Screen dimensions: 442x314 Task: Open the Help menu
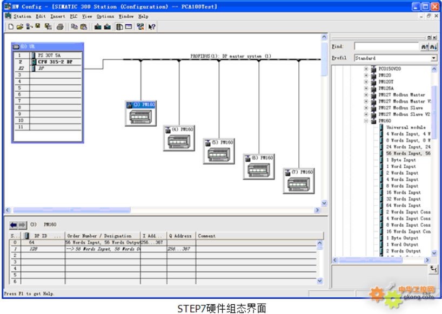point(143,16)
